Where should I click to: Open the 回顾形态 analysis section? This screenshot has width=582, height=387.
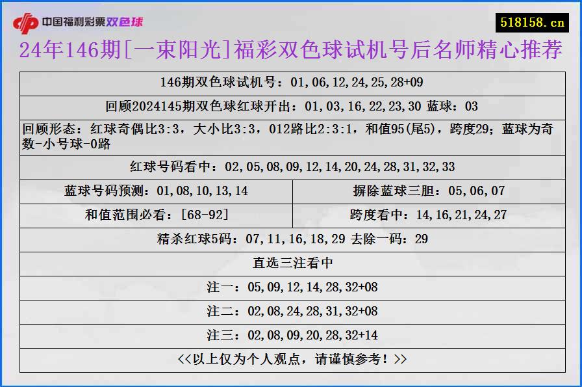[291, 135]
